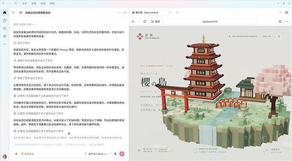Open the sidebar more options ellipsis
This screenshot has width=292, height=161.
coord(5,44)
